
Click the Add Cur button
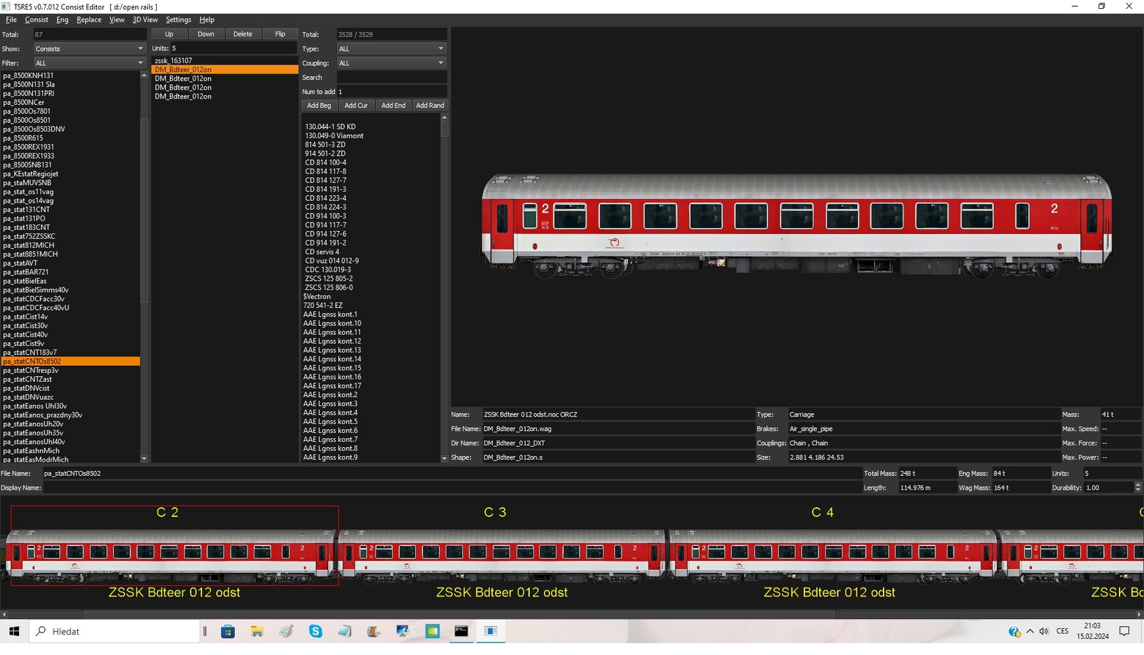tap(356, 106)
